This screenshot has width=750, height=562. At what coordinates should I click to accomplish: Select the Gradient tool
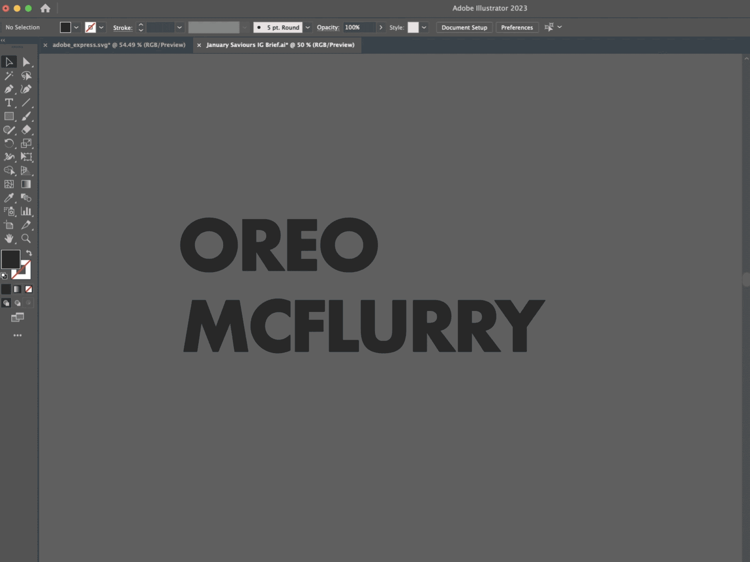coord(26,184)
